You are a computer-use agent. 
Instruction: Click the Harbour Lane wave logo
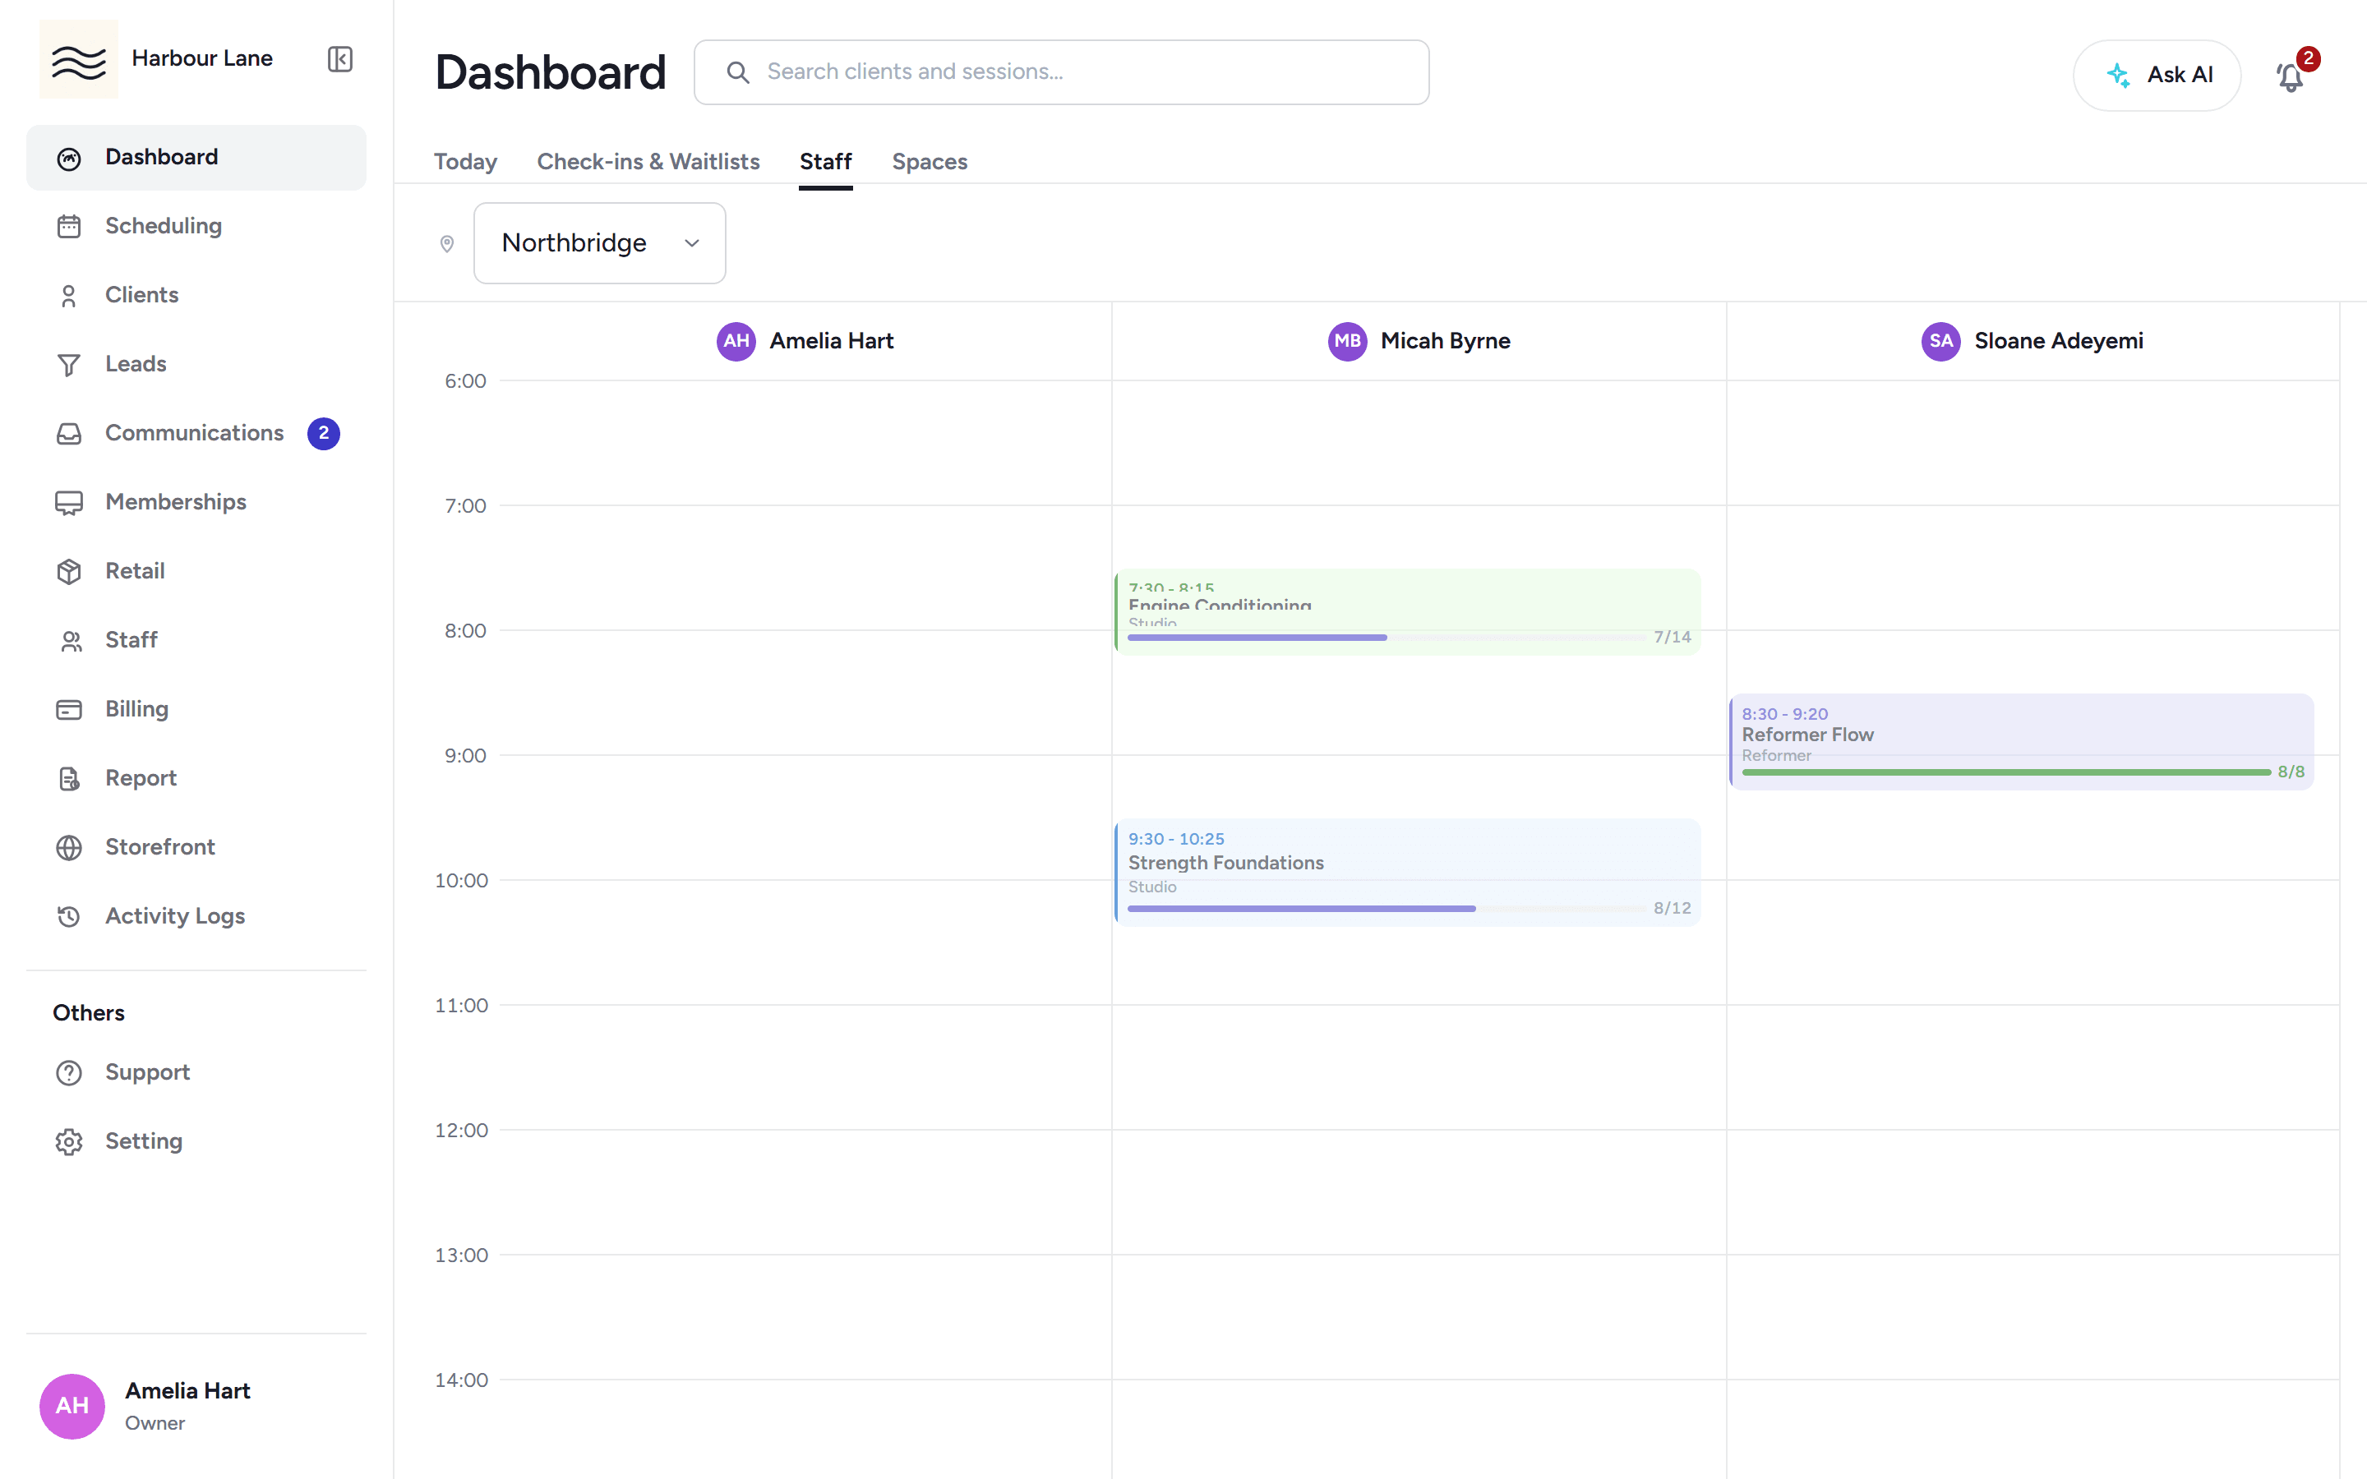point(78,60)
